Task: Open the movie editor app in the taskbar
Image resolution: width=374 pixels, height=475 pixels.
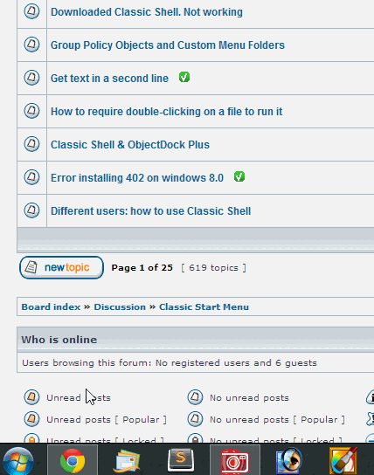Action: (289, 461)
